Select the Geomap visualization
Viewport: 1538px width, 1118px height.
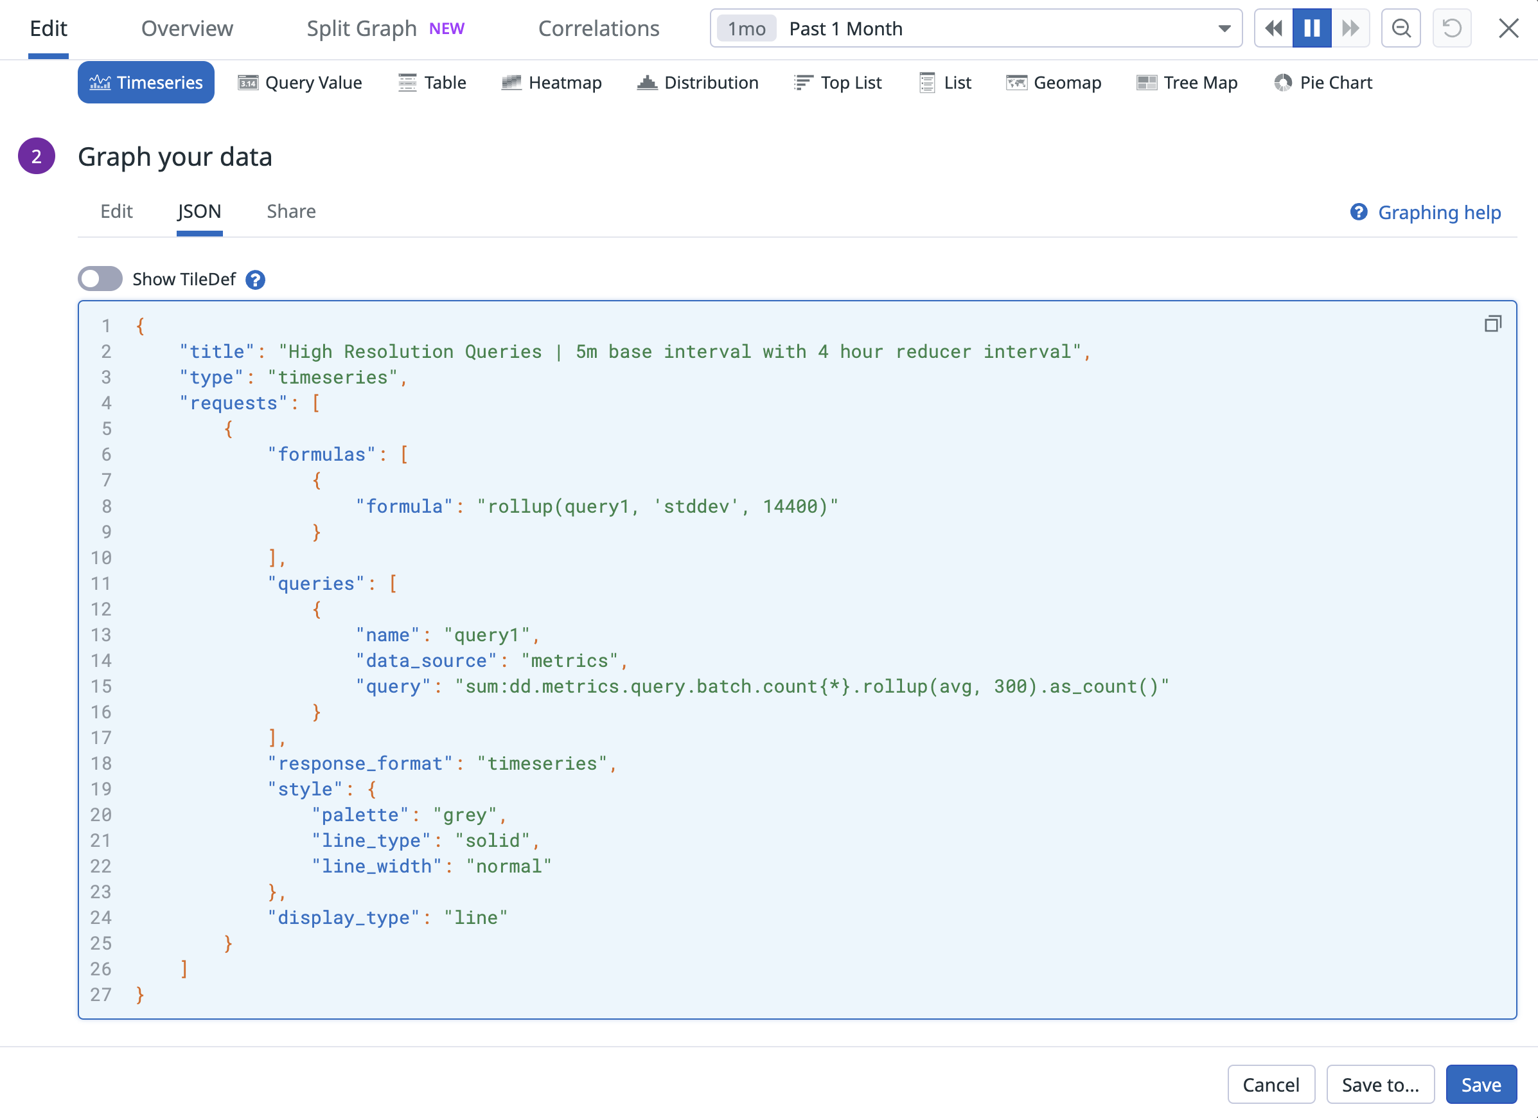coord(1054,82)
